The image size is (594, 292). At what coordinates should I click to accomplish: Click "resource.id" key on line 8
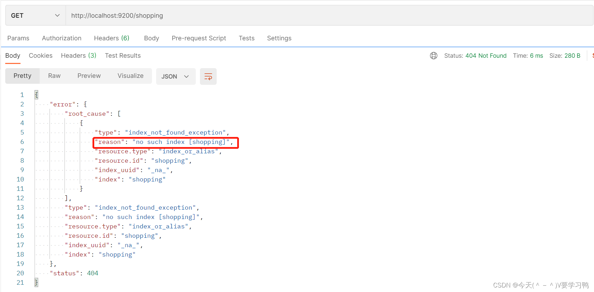coord(119,161)
